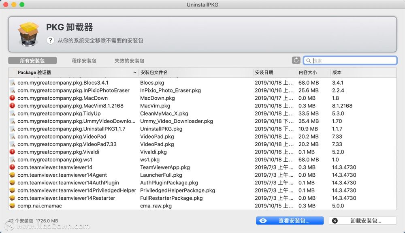Click version 8.1.2168 cell
The image size is (405, 233).
(342, 106)
